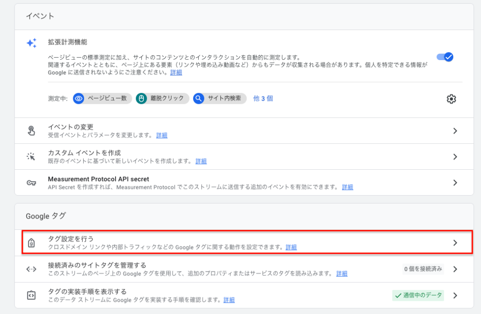
Task: Expand the タグの実装手順を表示する row chevron
Action: pos(455,295)
